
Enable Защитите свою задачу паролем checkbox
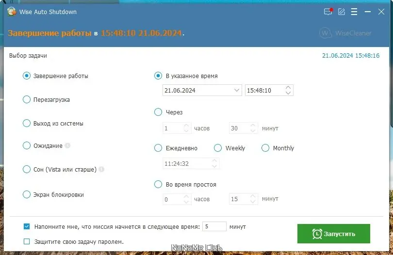[27, 241]
